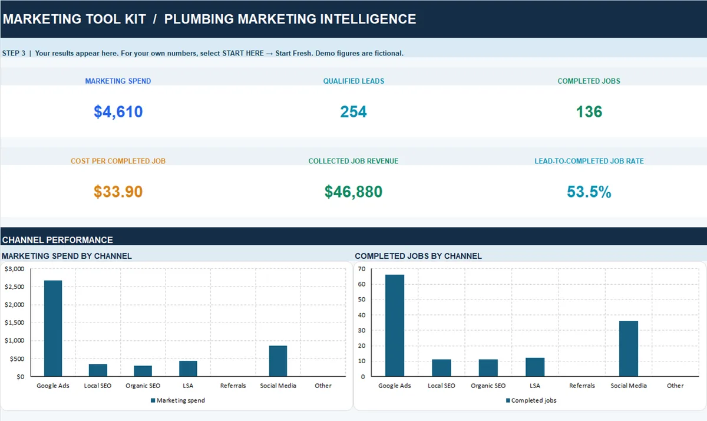
Task: Click the COMPLETED JOBS card label
Action: click(x=589, y=81)
